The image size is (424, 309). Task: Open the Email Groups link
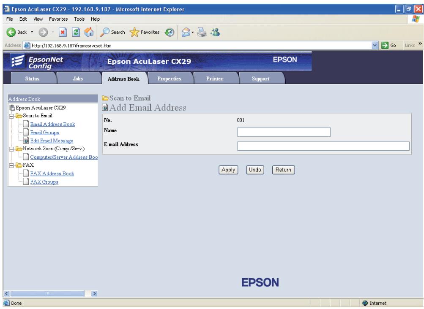(x=45, y=133)
